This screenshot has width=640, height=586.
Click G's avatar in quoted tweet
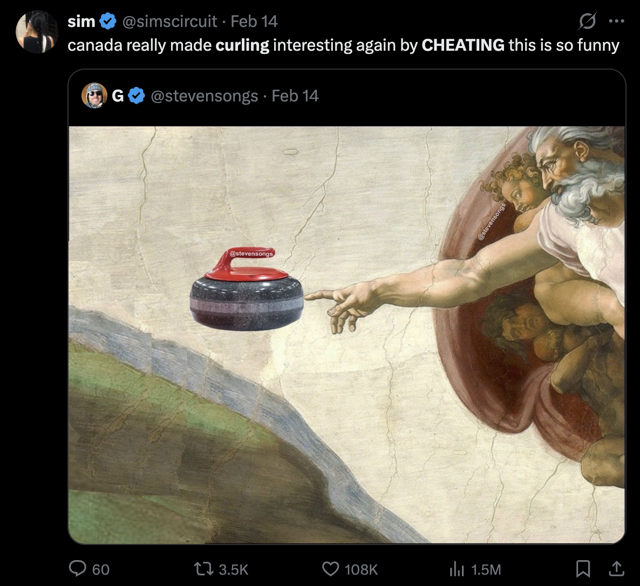(x=94, y=96)
